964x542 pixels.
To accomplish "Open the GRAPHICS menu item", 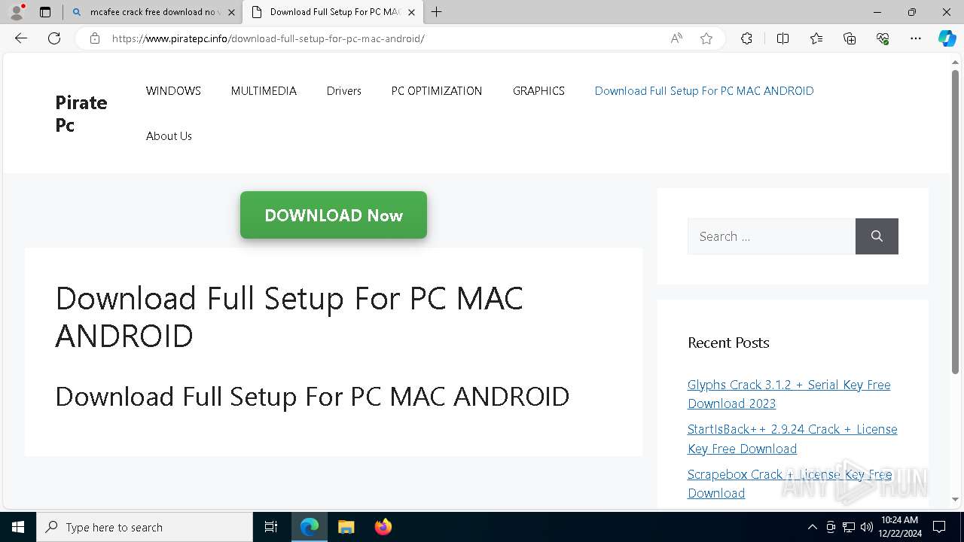I will 538,90.
